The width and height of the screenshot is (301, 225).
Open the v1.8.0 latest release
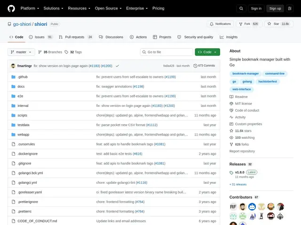pyautogui.click(x=239, y=172)
